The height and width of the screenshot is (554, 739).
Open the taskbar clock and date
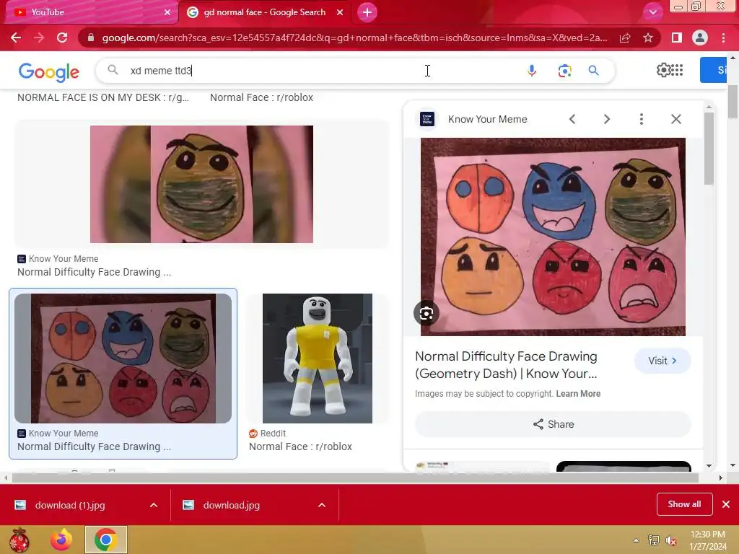[708, 540]
